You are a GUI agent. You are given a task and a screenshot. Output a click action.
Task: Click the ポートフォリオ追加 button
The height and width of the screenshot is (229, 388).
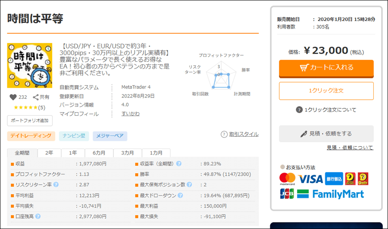pos(30,120)
